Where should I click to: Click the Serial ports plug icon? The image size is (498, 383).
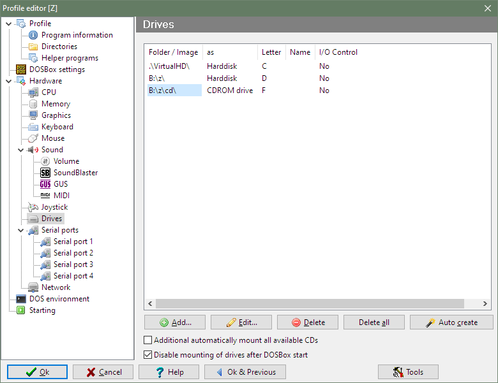pos(33,230)
